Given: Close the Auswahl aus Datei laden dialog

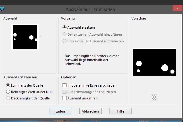Looking at the screenshot, I should point(176,9).
